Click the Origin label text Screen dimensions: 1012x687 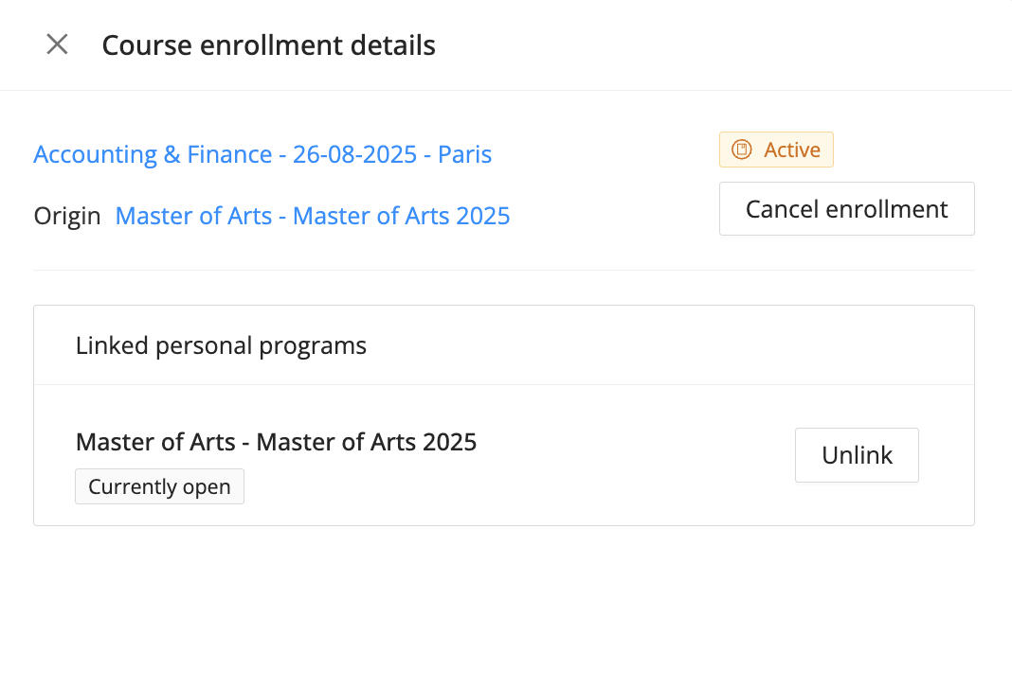67,216
